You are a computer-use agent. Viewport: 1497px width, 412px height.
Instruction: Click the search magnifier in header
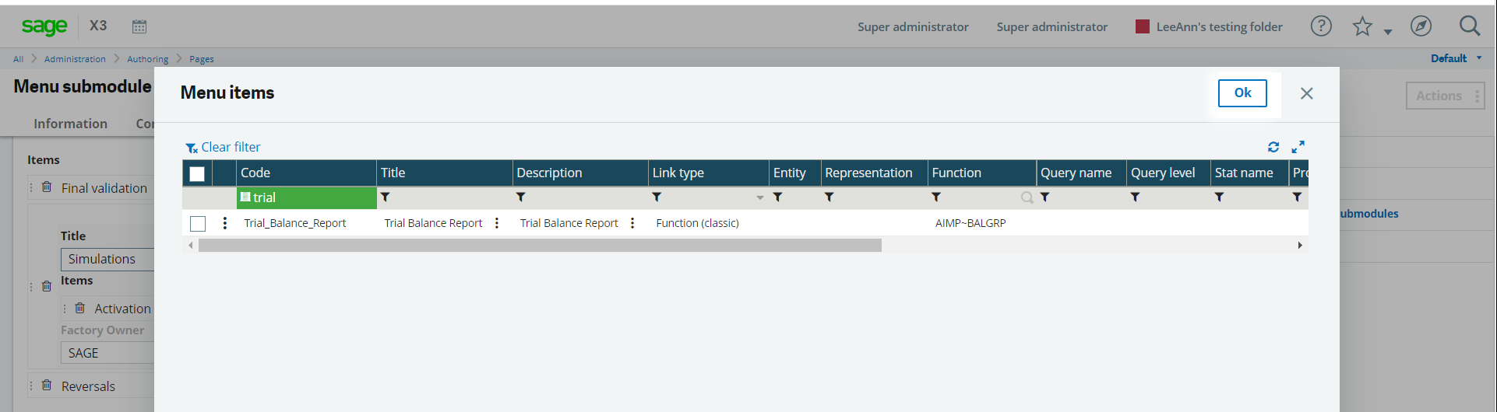(x=1470, y=26)
